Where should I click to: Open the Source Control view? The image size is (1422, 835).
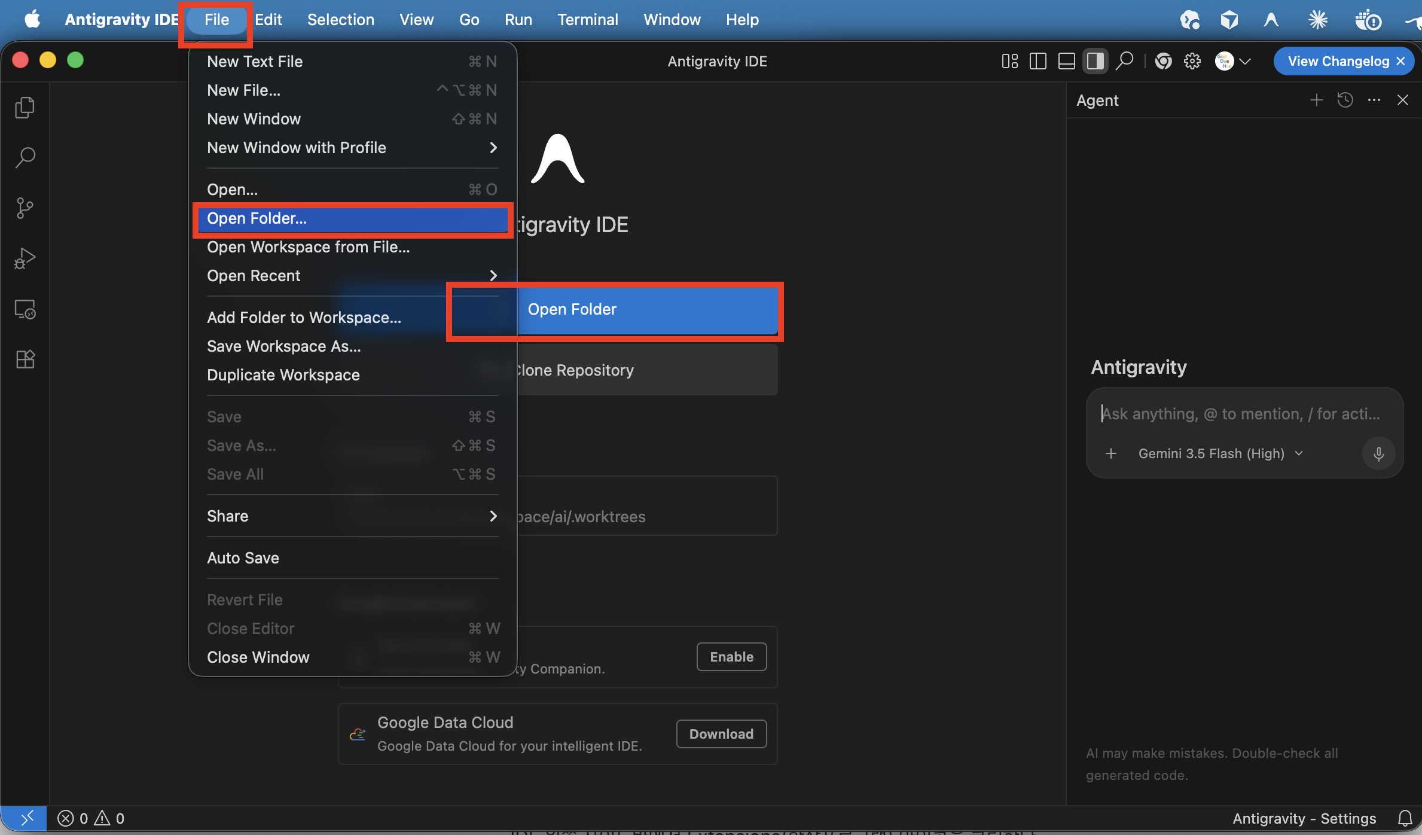pos(25,208)
